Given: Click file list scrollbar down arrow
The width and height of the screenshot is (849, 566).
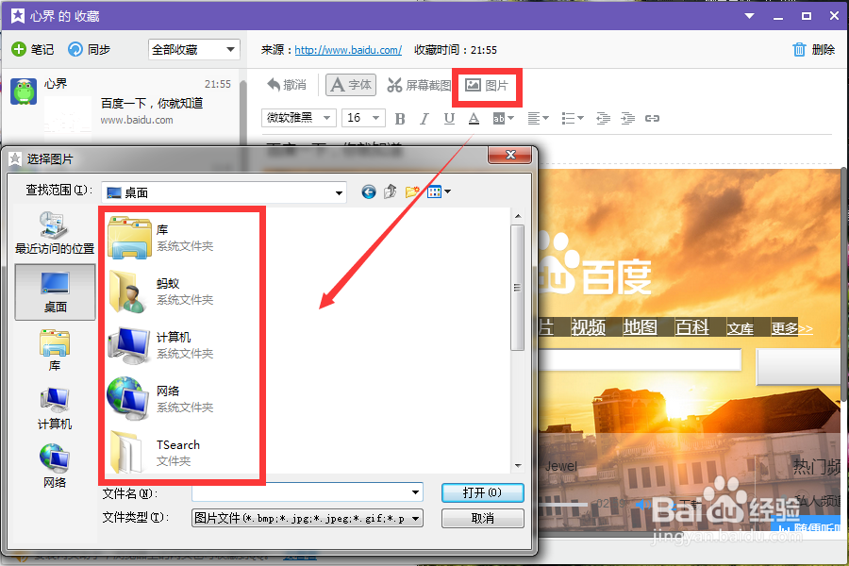Looking at the screenshot, I should pyautogui.click(x=518, y=465).
